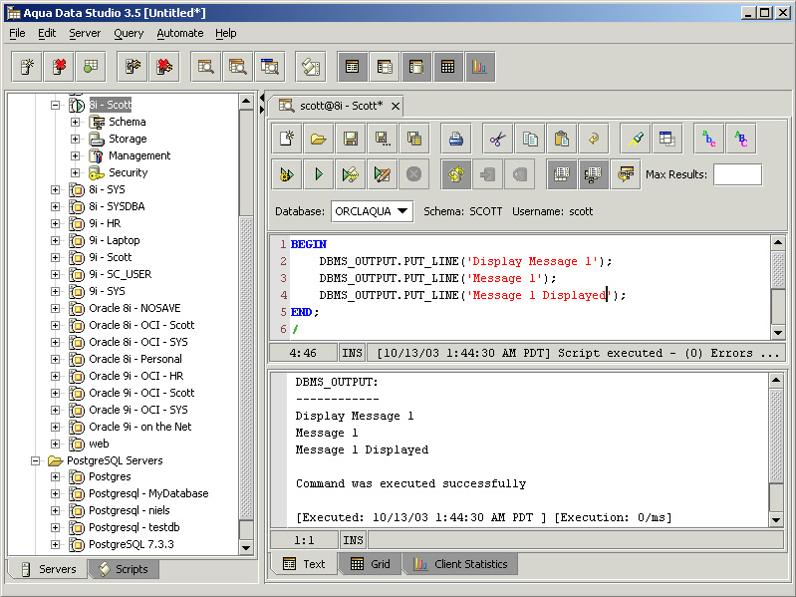Screen dimensions: 796x597
Task: Click the query editor scroll up arrow
Action: 778,242
